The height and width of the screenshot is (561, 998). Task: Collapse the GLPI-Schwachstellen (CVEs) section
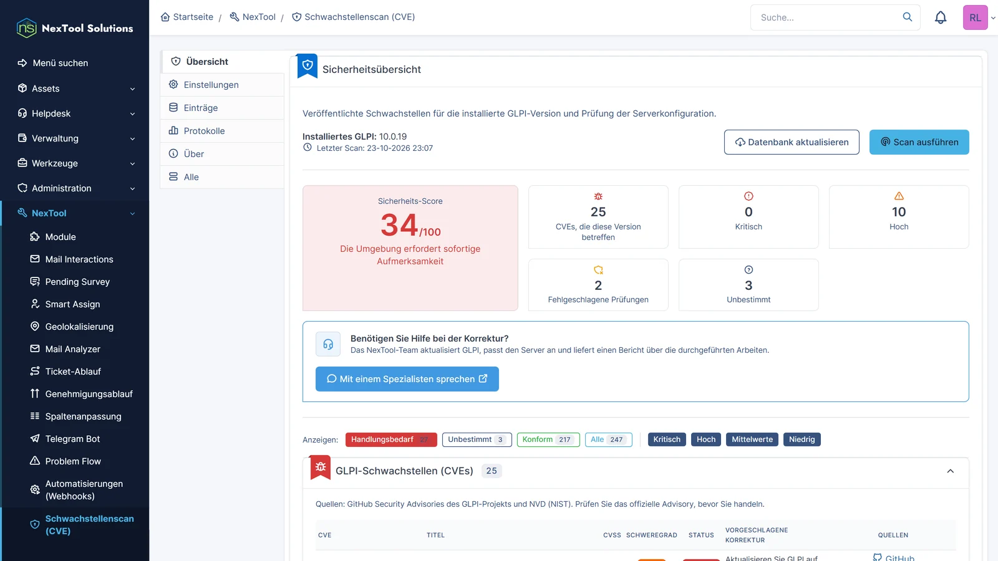[951, 471]
